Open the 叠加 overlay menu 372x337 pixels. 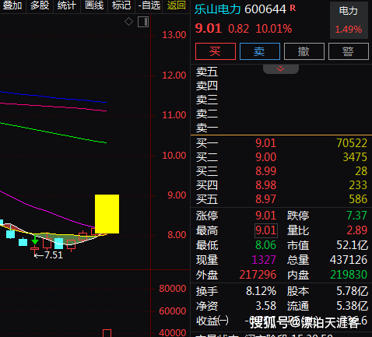[12, 5]
